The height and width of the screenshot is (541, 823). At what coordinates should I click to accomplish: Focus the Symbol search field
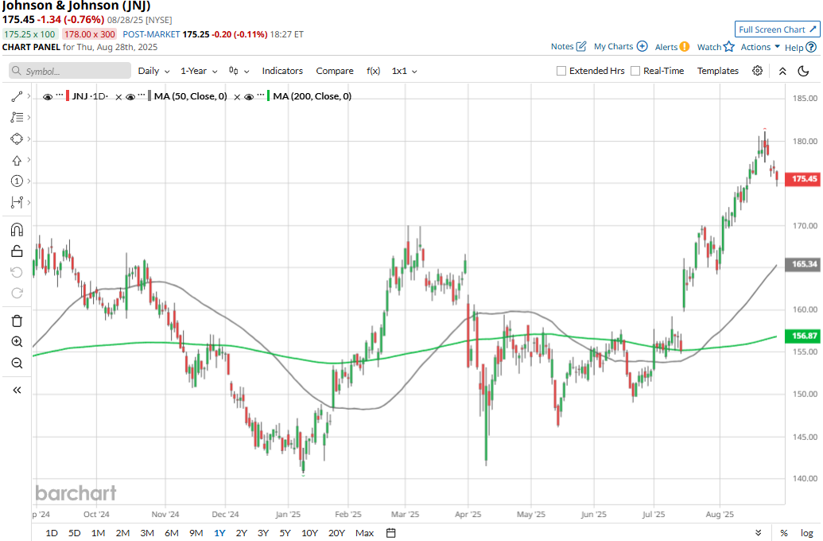point(70,71)
